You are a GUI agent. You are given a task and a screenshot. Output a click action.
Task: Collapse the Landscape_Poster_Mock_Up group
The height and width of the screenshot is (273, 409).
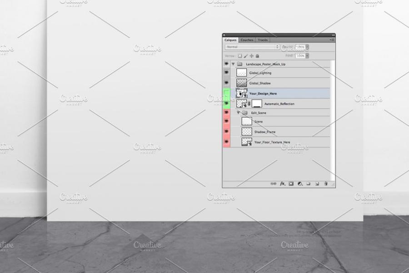click(233, 64)
